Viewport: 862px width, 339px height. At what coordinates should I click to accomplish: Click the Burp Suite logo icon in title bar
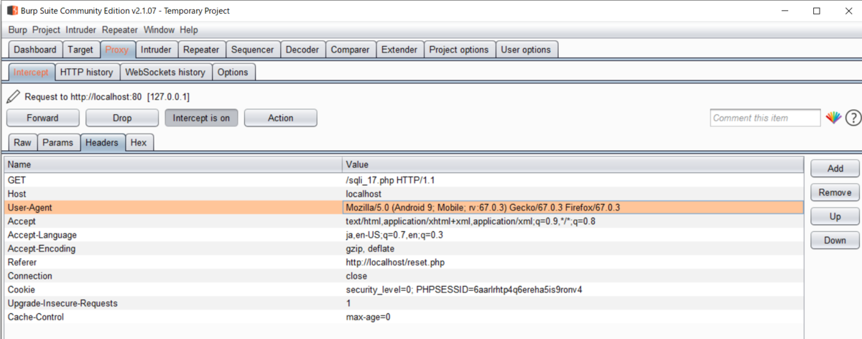[x=13, y=11]
